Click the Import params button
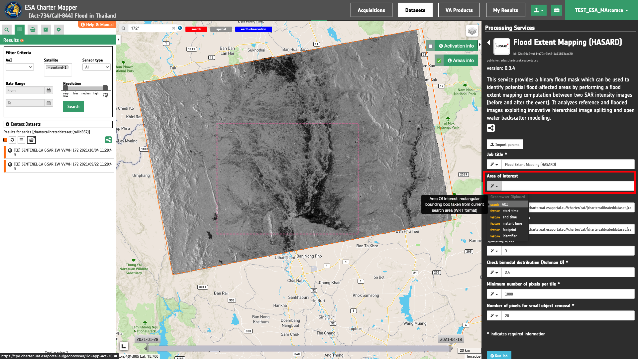The height and width of the screenshot is (359, 638). click(505, 145)
